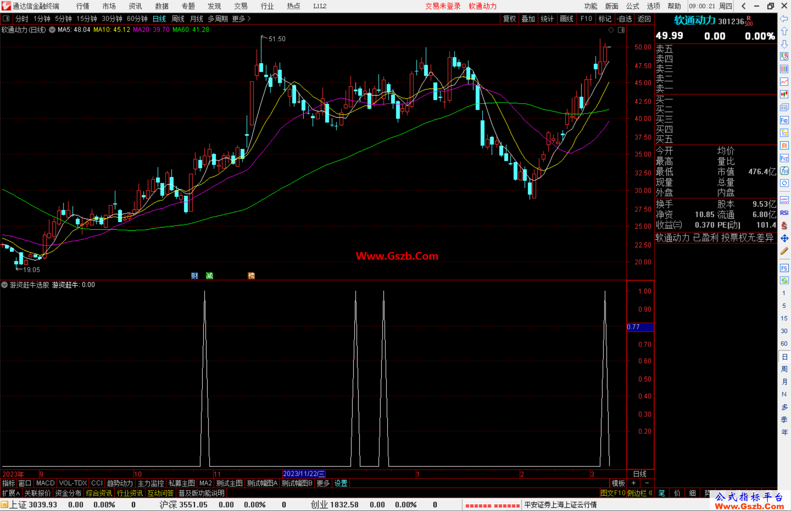Viewport: 791px width, 511px height.
Task: Click the blue circle icon in sidebar
Action: click(x=784, y=183)
